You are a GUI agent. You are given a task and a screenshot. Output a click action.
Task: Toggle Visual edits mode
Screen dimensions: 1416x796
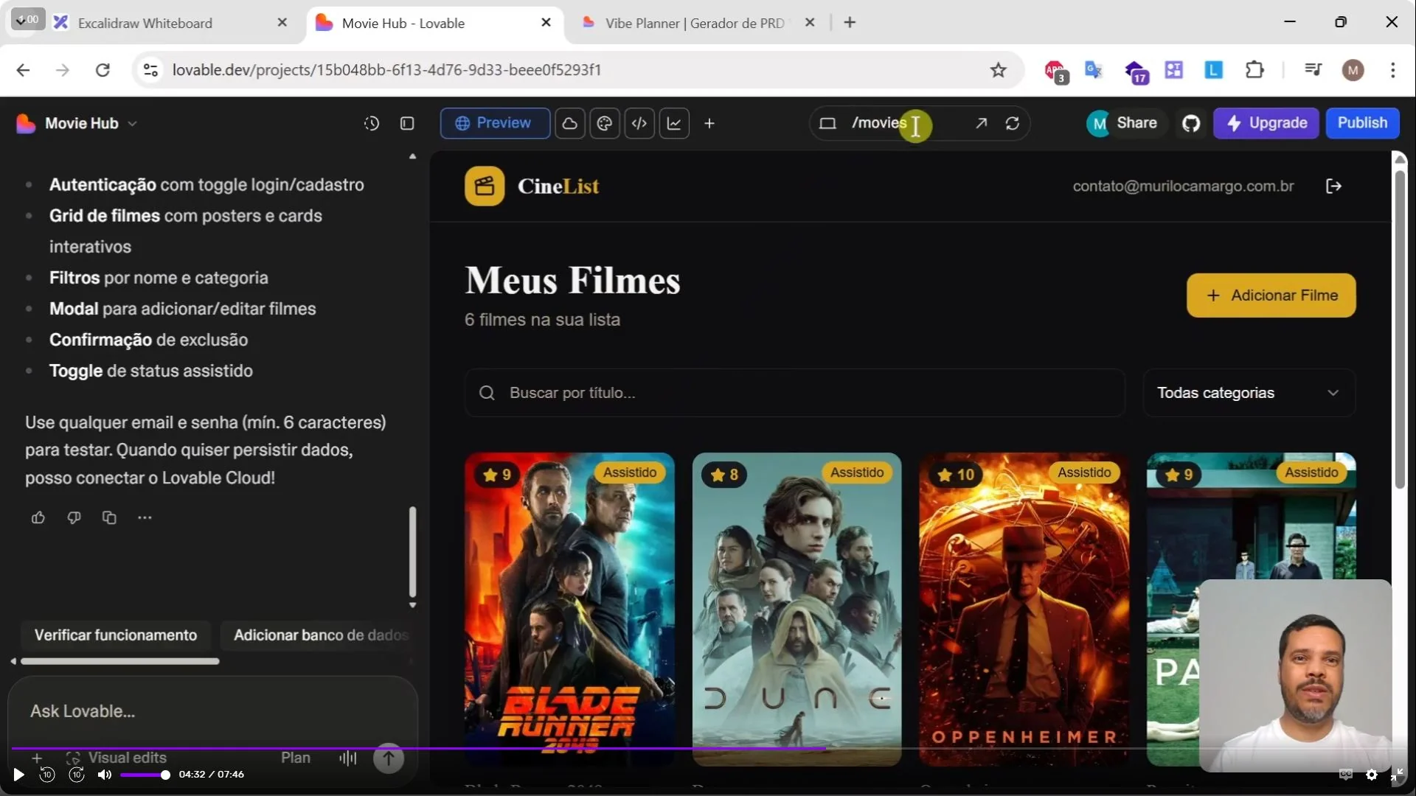pyautogui.click(x=117, y=758)
